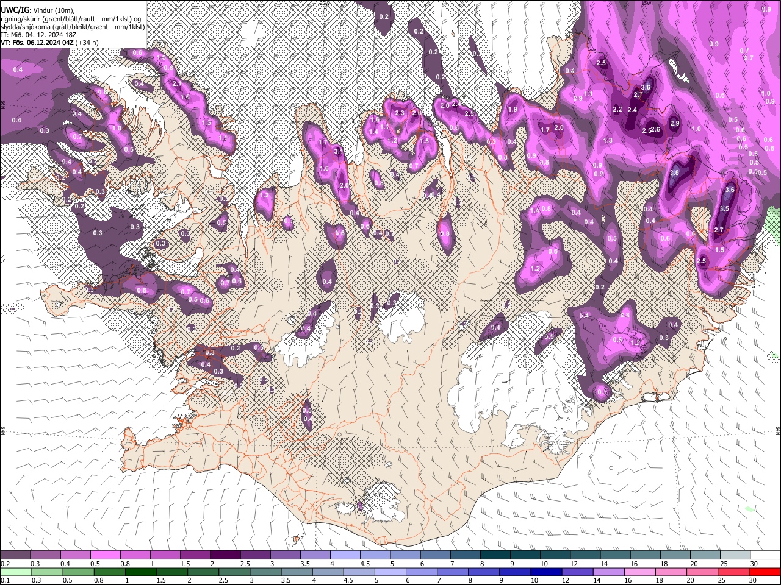Click the snow scale swatch labeled 3.5

coord(315,555)
